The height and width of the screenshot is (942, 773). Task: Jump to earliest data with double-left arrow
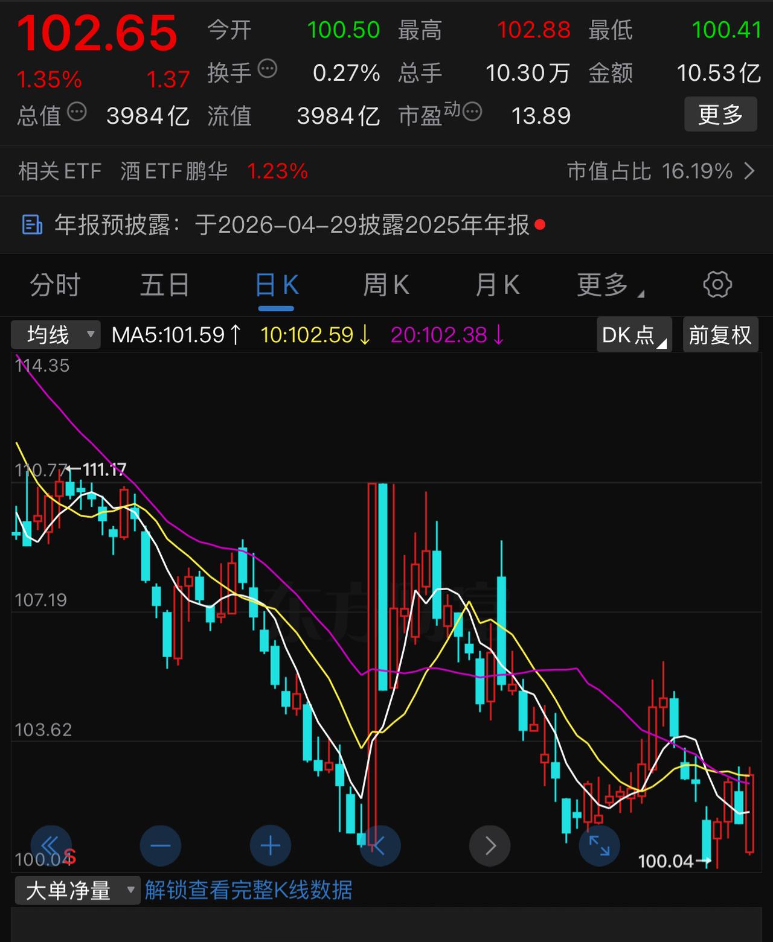51,845
